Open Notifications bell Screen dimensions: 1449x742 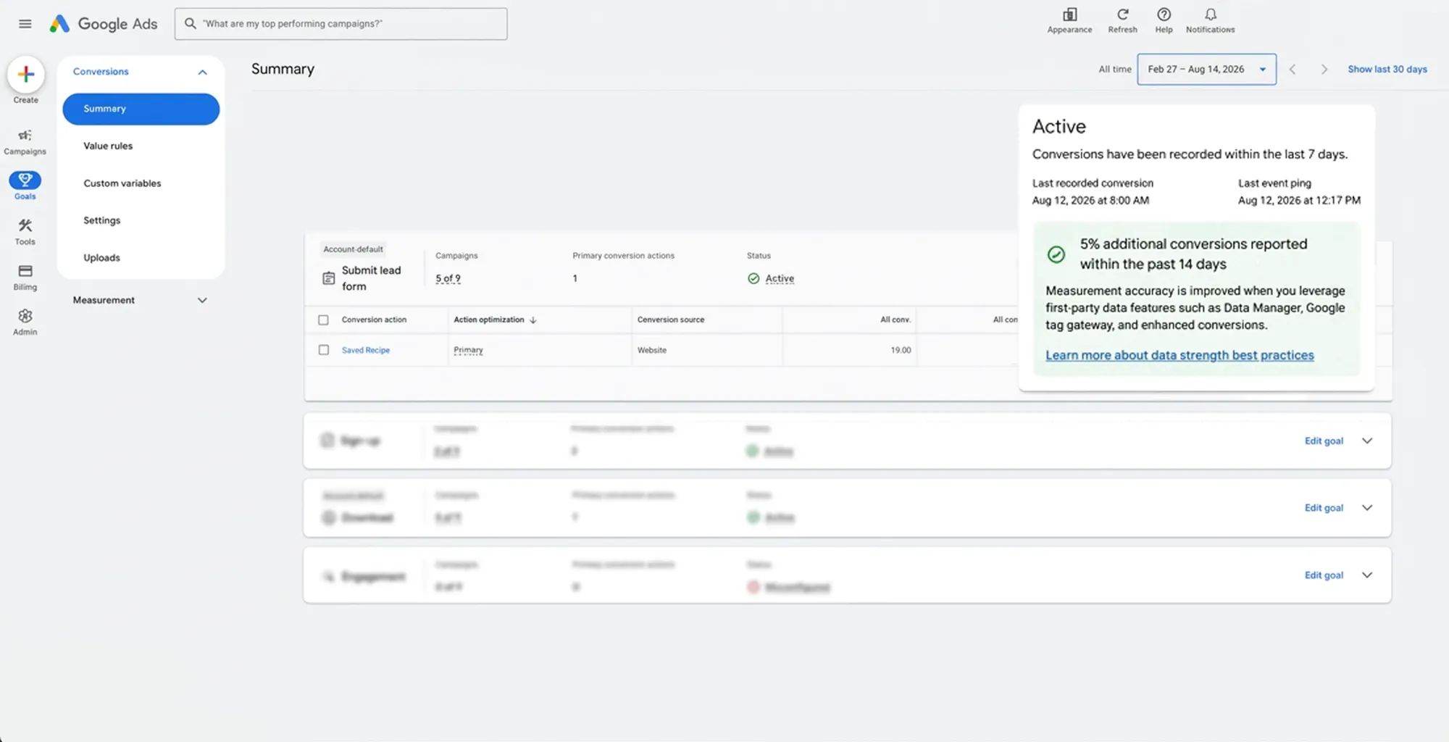click(1210, 20)
